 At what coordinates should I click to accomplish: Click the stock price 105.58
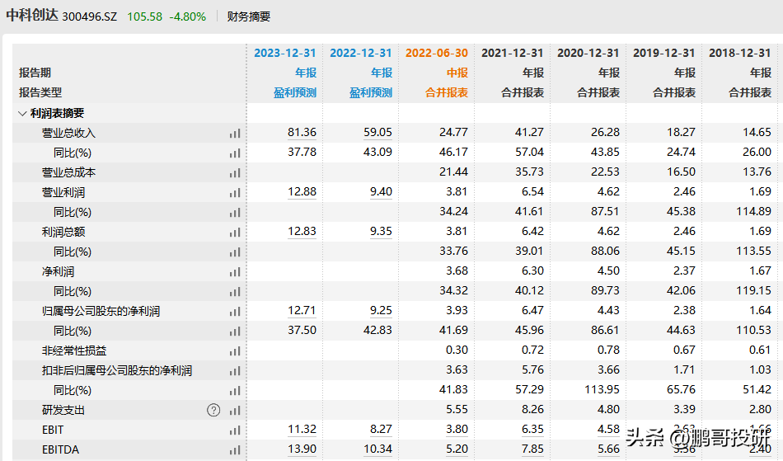[x=145, y=16]
